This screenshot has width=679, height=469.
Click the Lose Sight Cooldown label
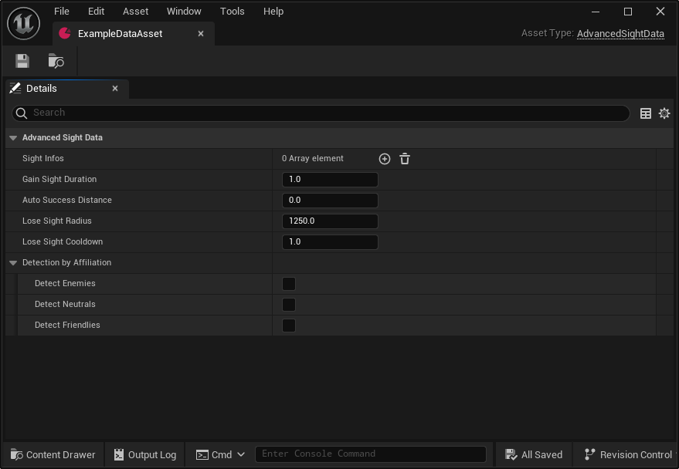63,241
